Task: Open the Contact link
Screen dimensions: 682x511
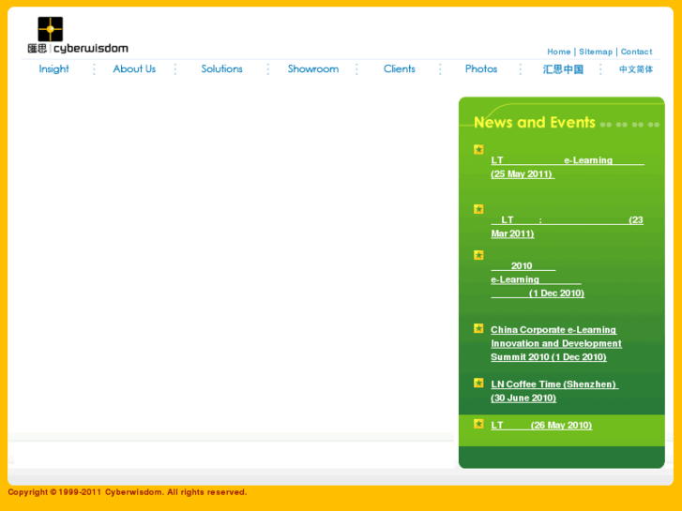Action: (x=636, y=52)
